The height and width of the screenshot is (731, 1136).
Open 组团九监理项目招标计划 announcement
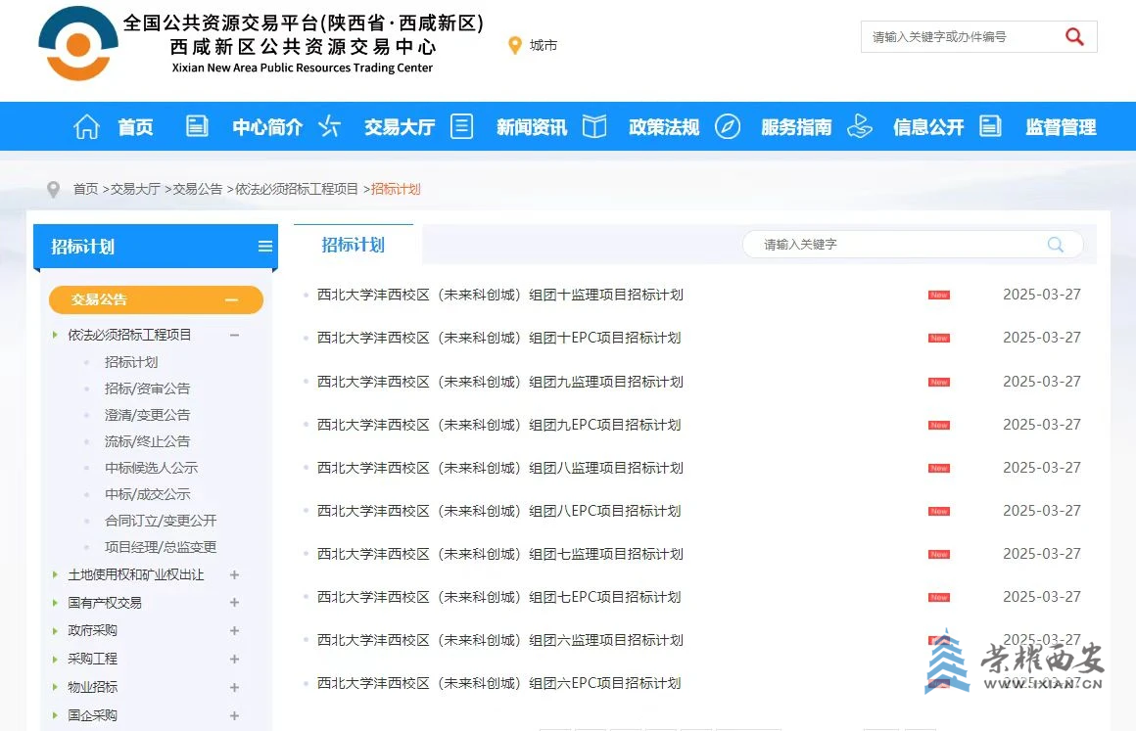click(x=499, y=382)
